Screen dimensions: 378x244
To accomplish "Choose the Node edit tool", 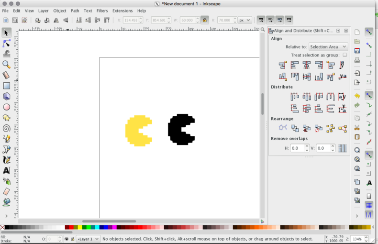I will point(7,44).
